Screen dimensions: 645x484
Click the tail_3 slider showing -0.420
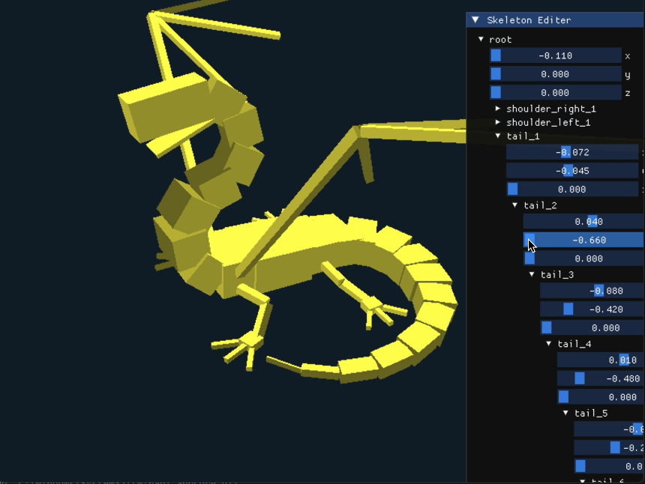click(592, 309)
